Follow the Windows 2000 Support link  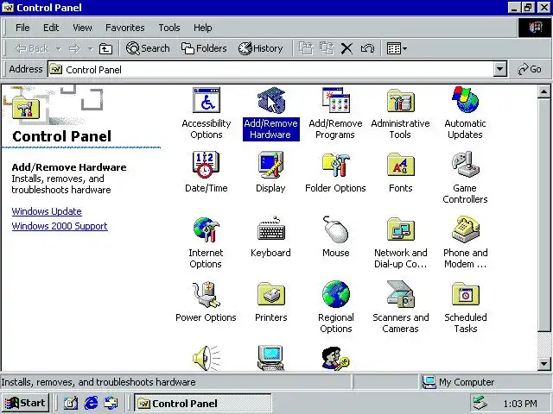pyautogui.click(x=60, y=226)
